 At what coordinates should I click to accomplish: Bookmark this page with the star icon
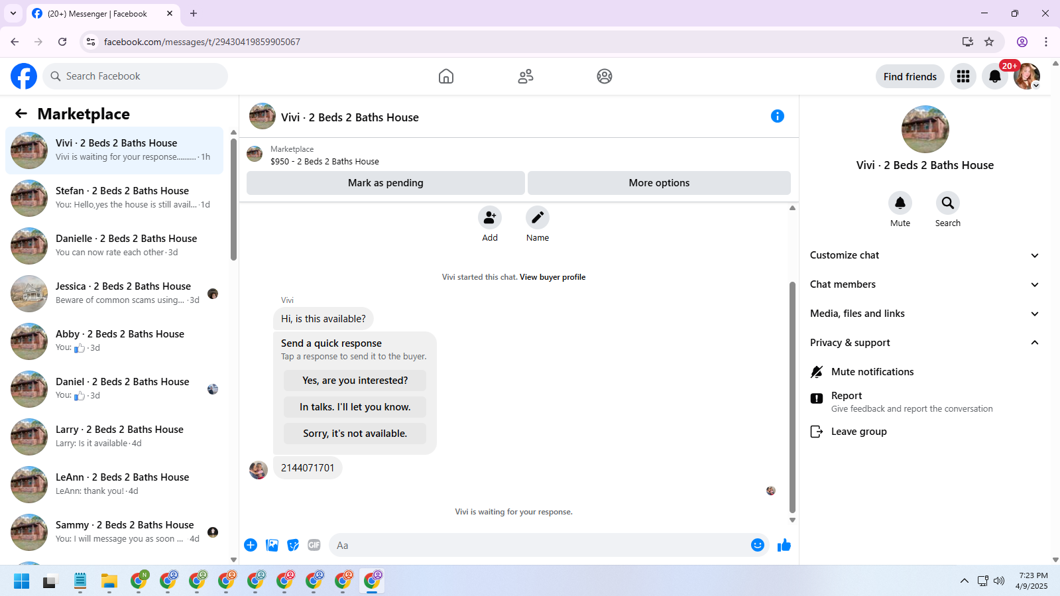click(x=989, y=42)
